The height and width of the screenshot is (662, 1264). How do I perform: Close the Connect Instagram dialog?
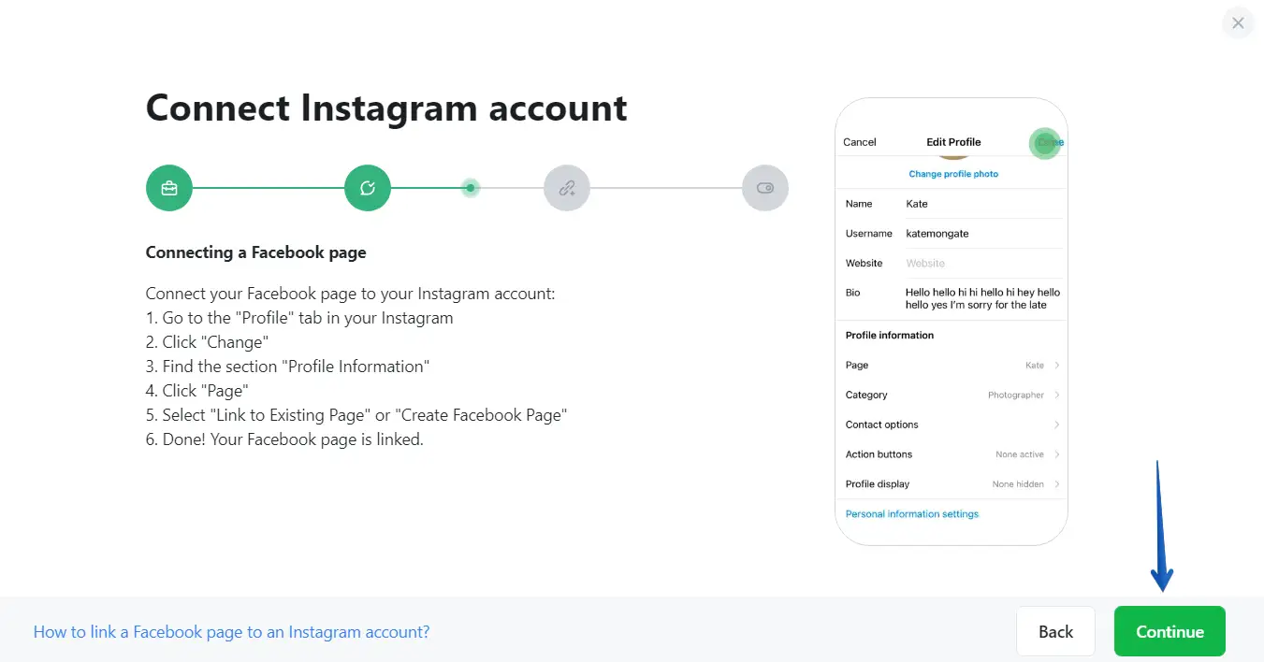pos(1238,23)
